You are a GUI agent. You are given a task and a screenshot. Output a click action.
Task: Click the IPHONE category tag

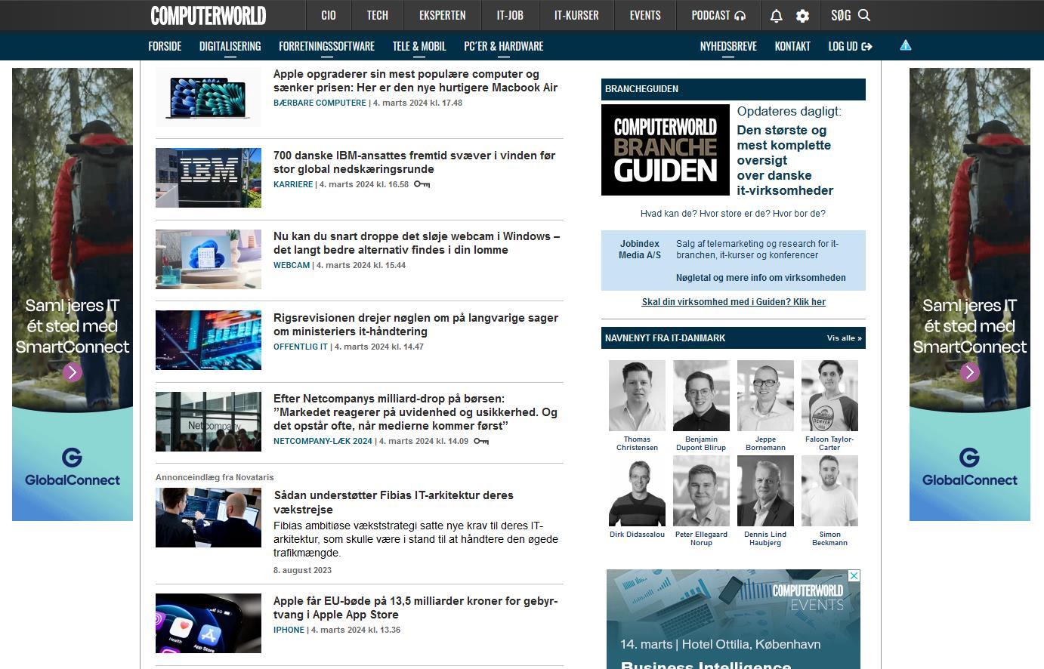(x=289, y=630)
